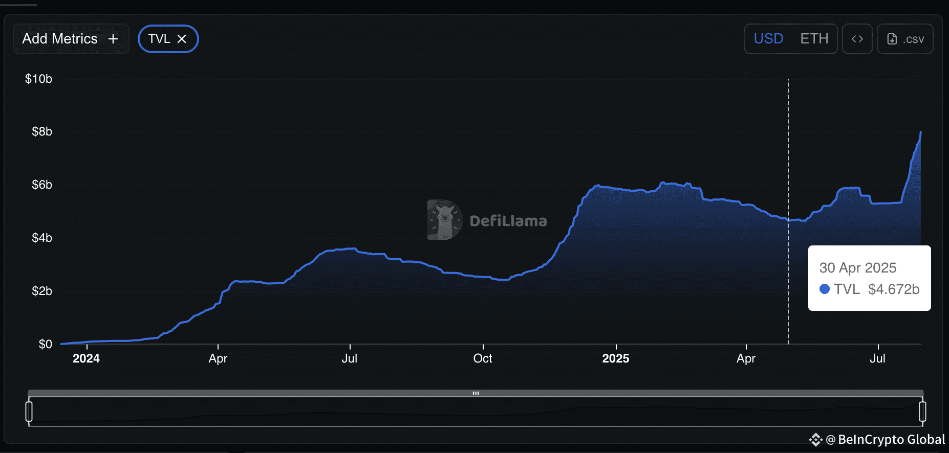Click the 2025 x-axis marker
949x453 pixels.
(616, 358)
